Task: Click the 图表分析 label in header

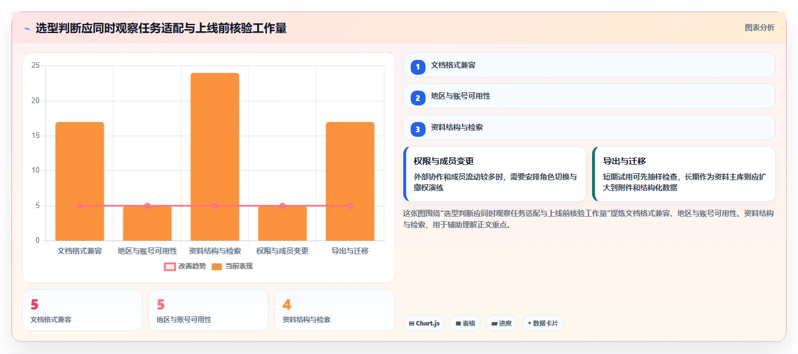Action: click(759, 27)
